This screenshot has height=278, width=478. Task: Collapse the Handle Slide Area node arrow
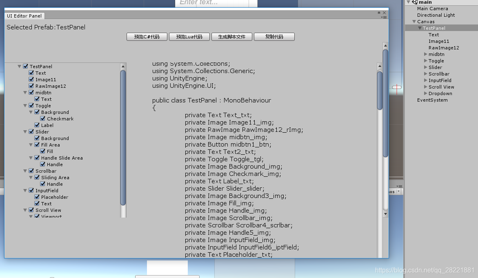tap(31, 158)
